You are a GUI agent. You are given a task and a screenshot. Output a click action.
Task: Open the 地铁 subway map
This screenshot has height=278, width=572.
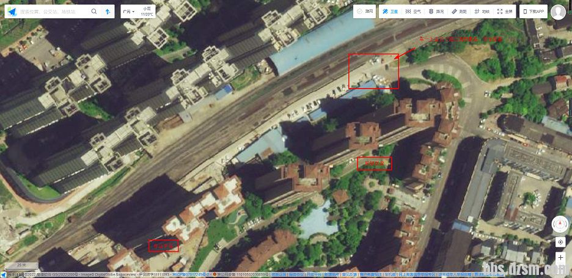482,12
